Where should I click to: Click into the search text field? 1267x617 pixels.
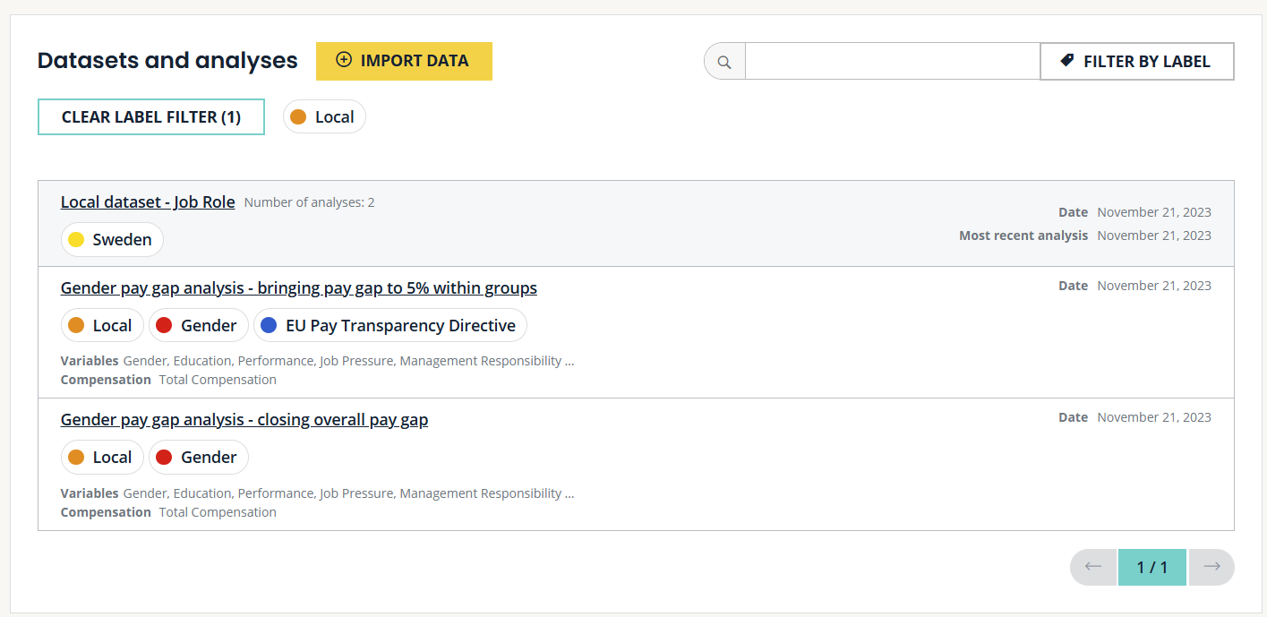[x=892, y=62]
